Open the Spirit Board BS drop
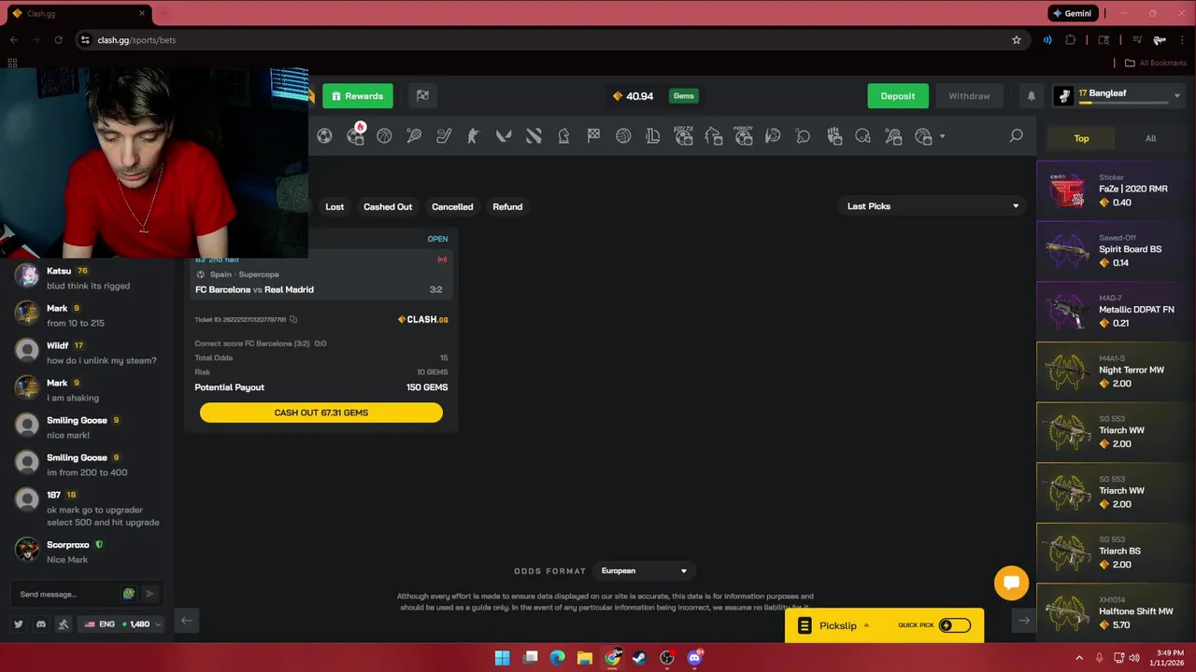Screen dimensions: 1196x672 [1116, 251]
